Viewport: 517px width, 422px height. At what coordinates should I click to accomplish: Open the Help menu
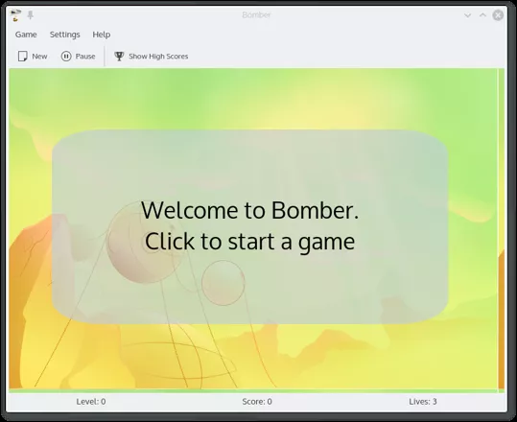coord(102,35)
